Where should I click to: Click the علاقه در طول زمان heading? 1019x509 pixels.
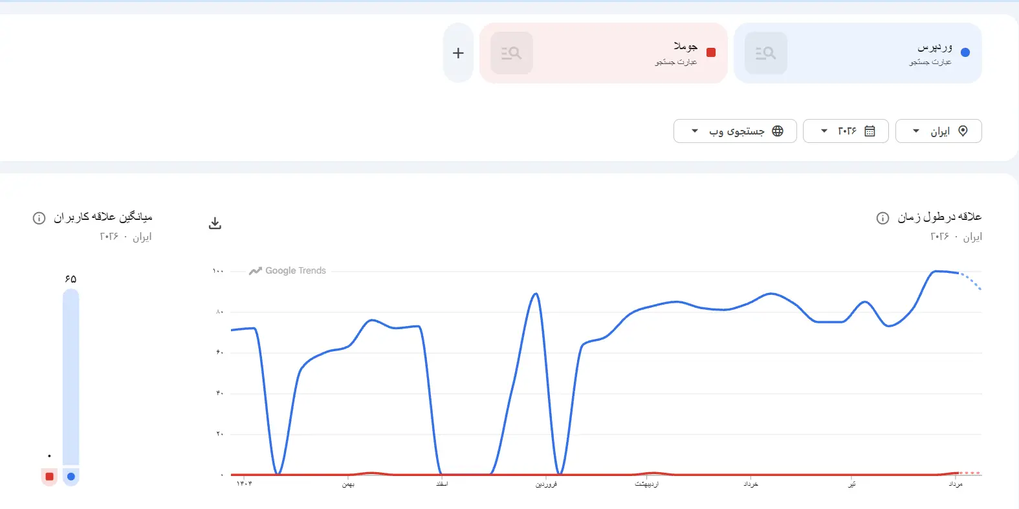click(939, 217)
